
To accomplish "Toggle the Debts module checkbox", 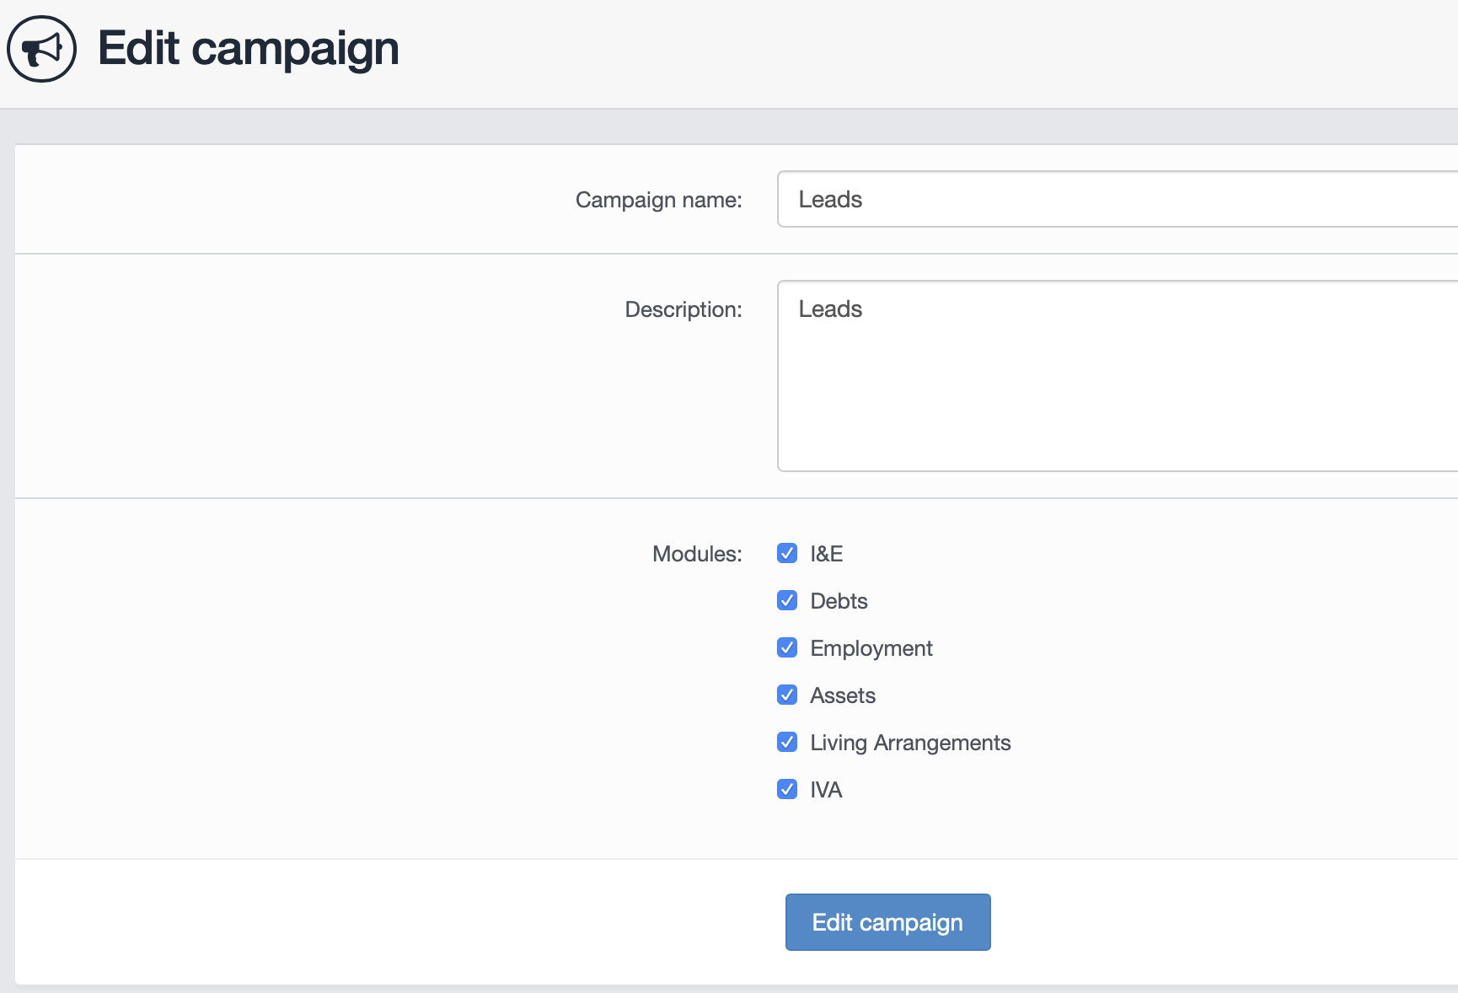I will click(x=787, y=601).
